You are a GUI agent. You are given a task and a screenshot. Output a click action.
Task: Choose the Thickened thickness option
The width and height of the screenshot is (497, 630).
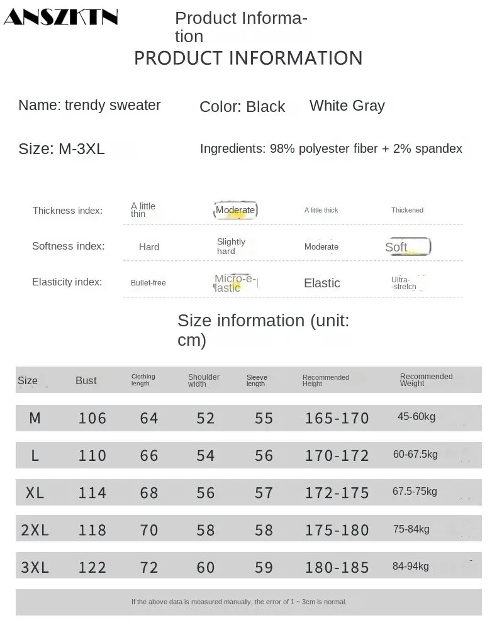click(407, 210)
